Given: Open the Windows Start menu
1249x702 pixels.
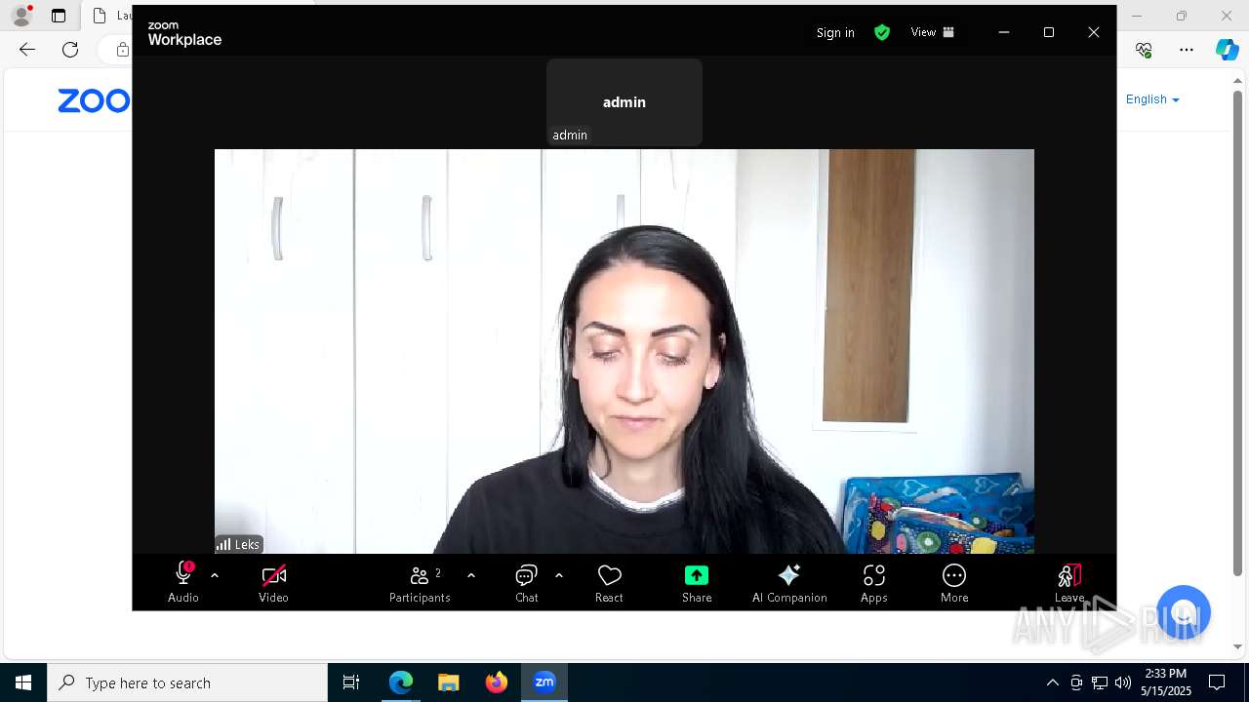Looking at the screenshot, I should tap(23, 682).
